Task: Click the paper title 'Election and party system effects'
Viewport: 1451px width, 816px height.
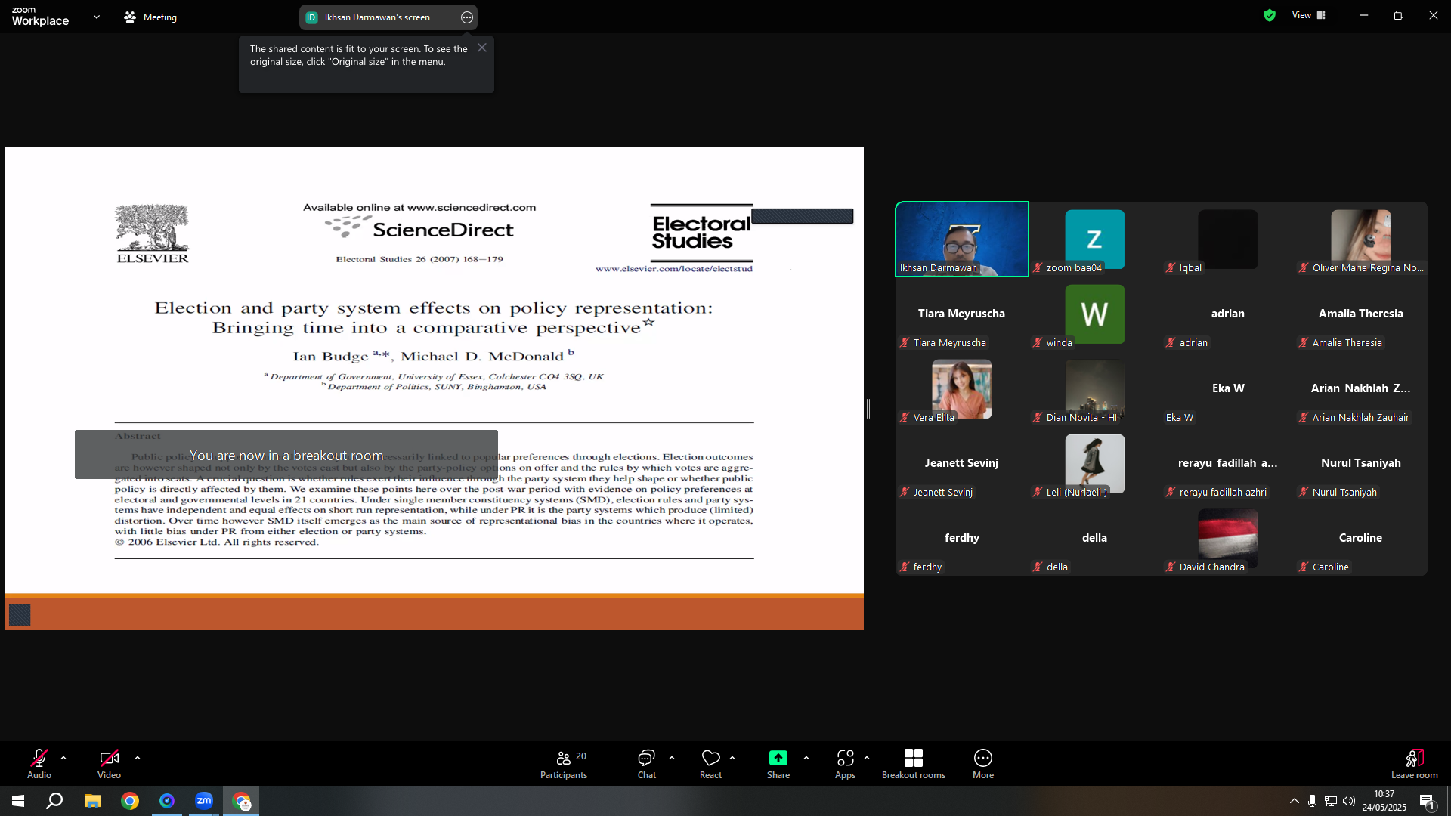Action: click(434, 317)
